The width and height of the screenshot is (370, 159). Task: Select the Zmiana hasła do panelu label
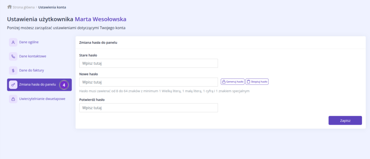tap(38, 85)
